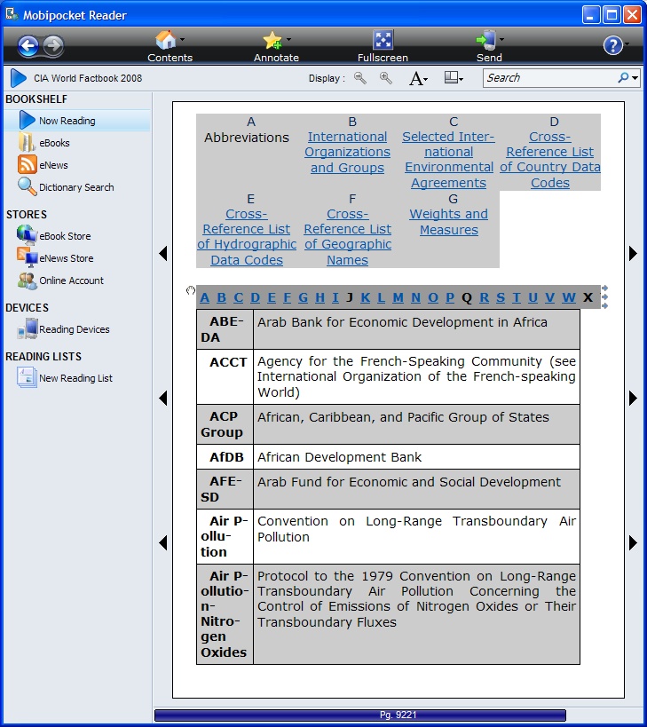
Task: Expand the Help dropdown arrow
Action: pyautogui.click(x=627, y=44)
